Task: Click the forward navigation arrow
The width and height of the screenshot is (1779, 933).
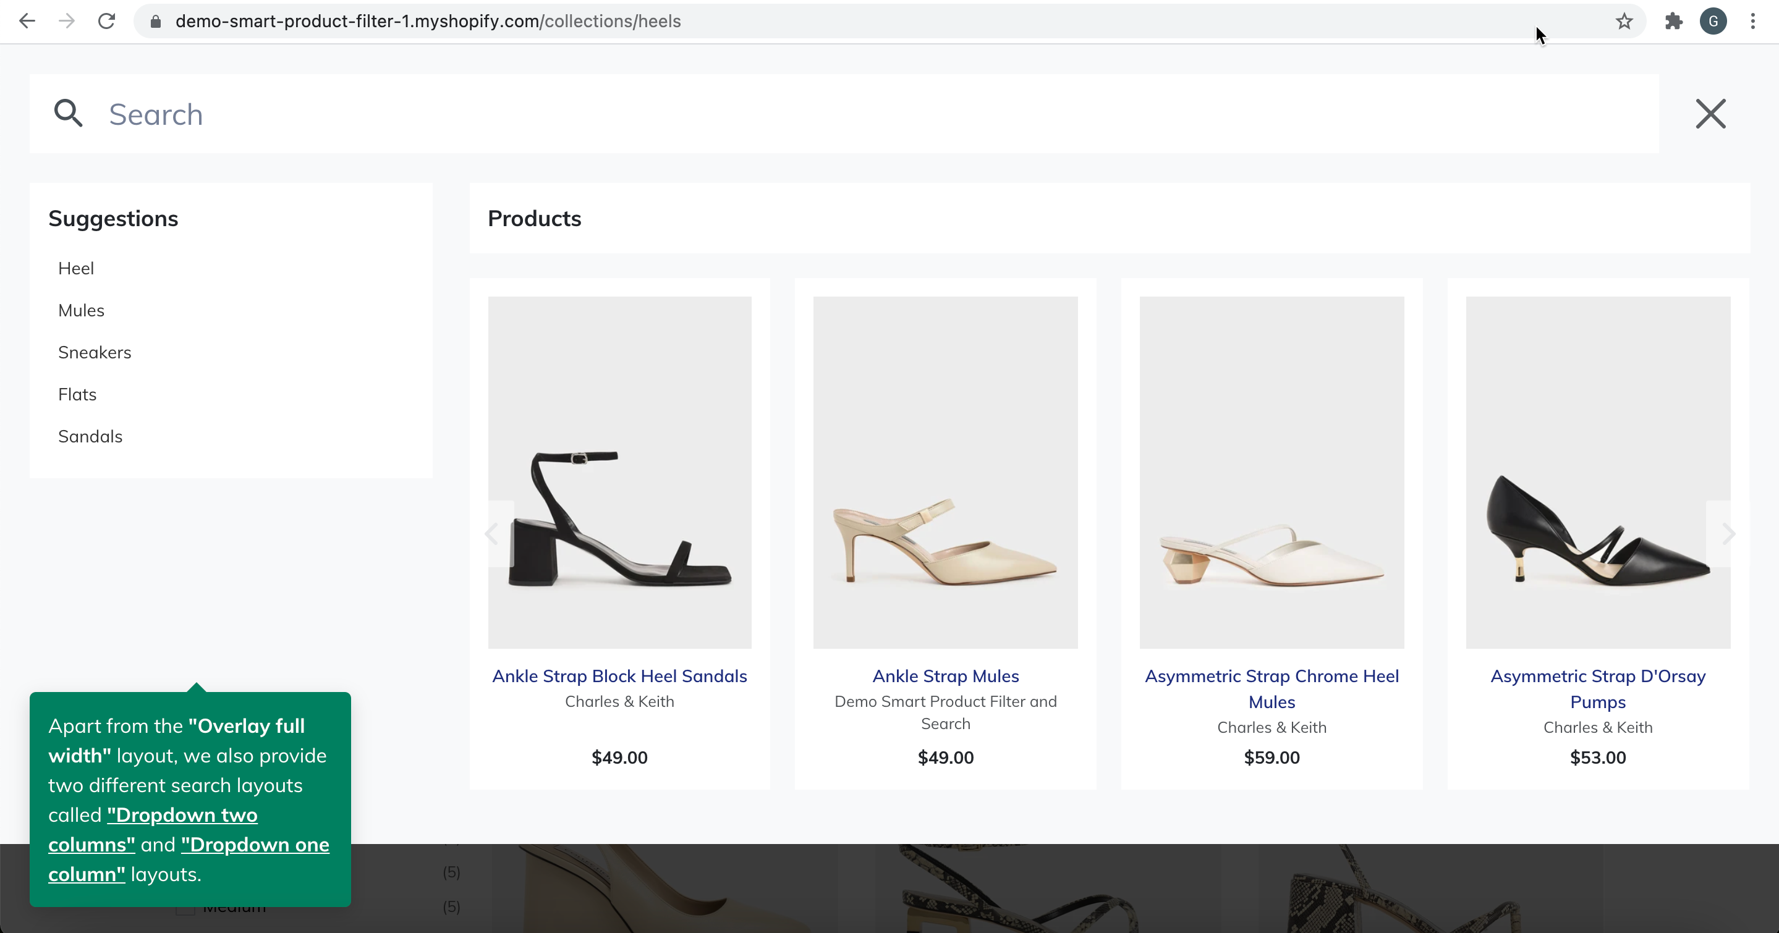Action: click(66, 21)
